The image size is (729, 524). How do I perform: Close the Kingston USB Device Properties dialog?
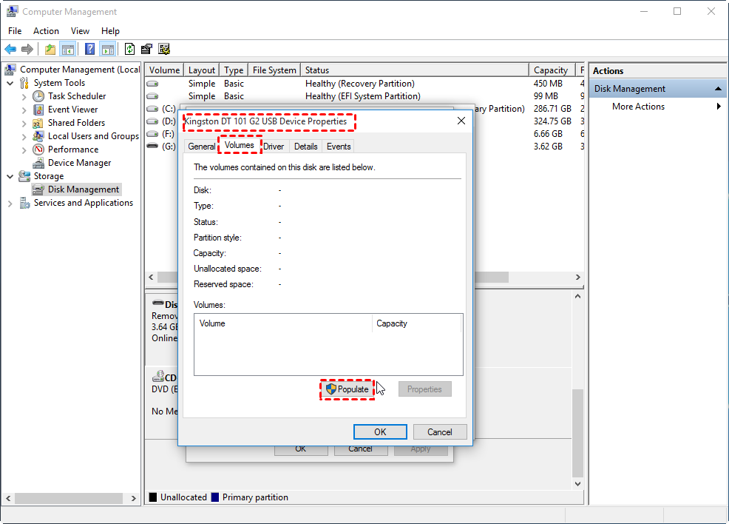pos(461,121)
